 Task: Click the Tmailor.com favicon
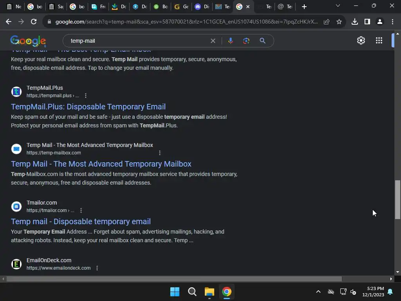point(16,207)
